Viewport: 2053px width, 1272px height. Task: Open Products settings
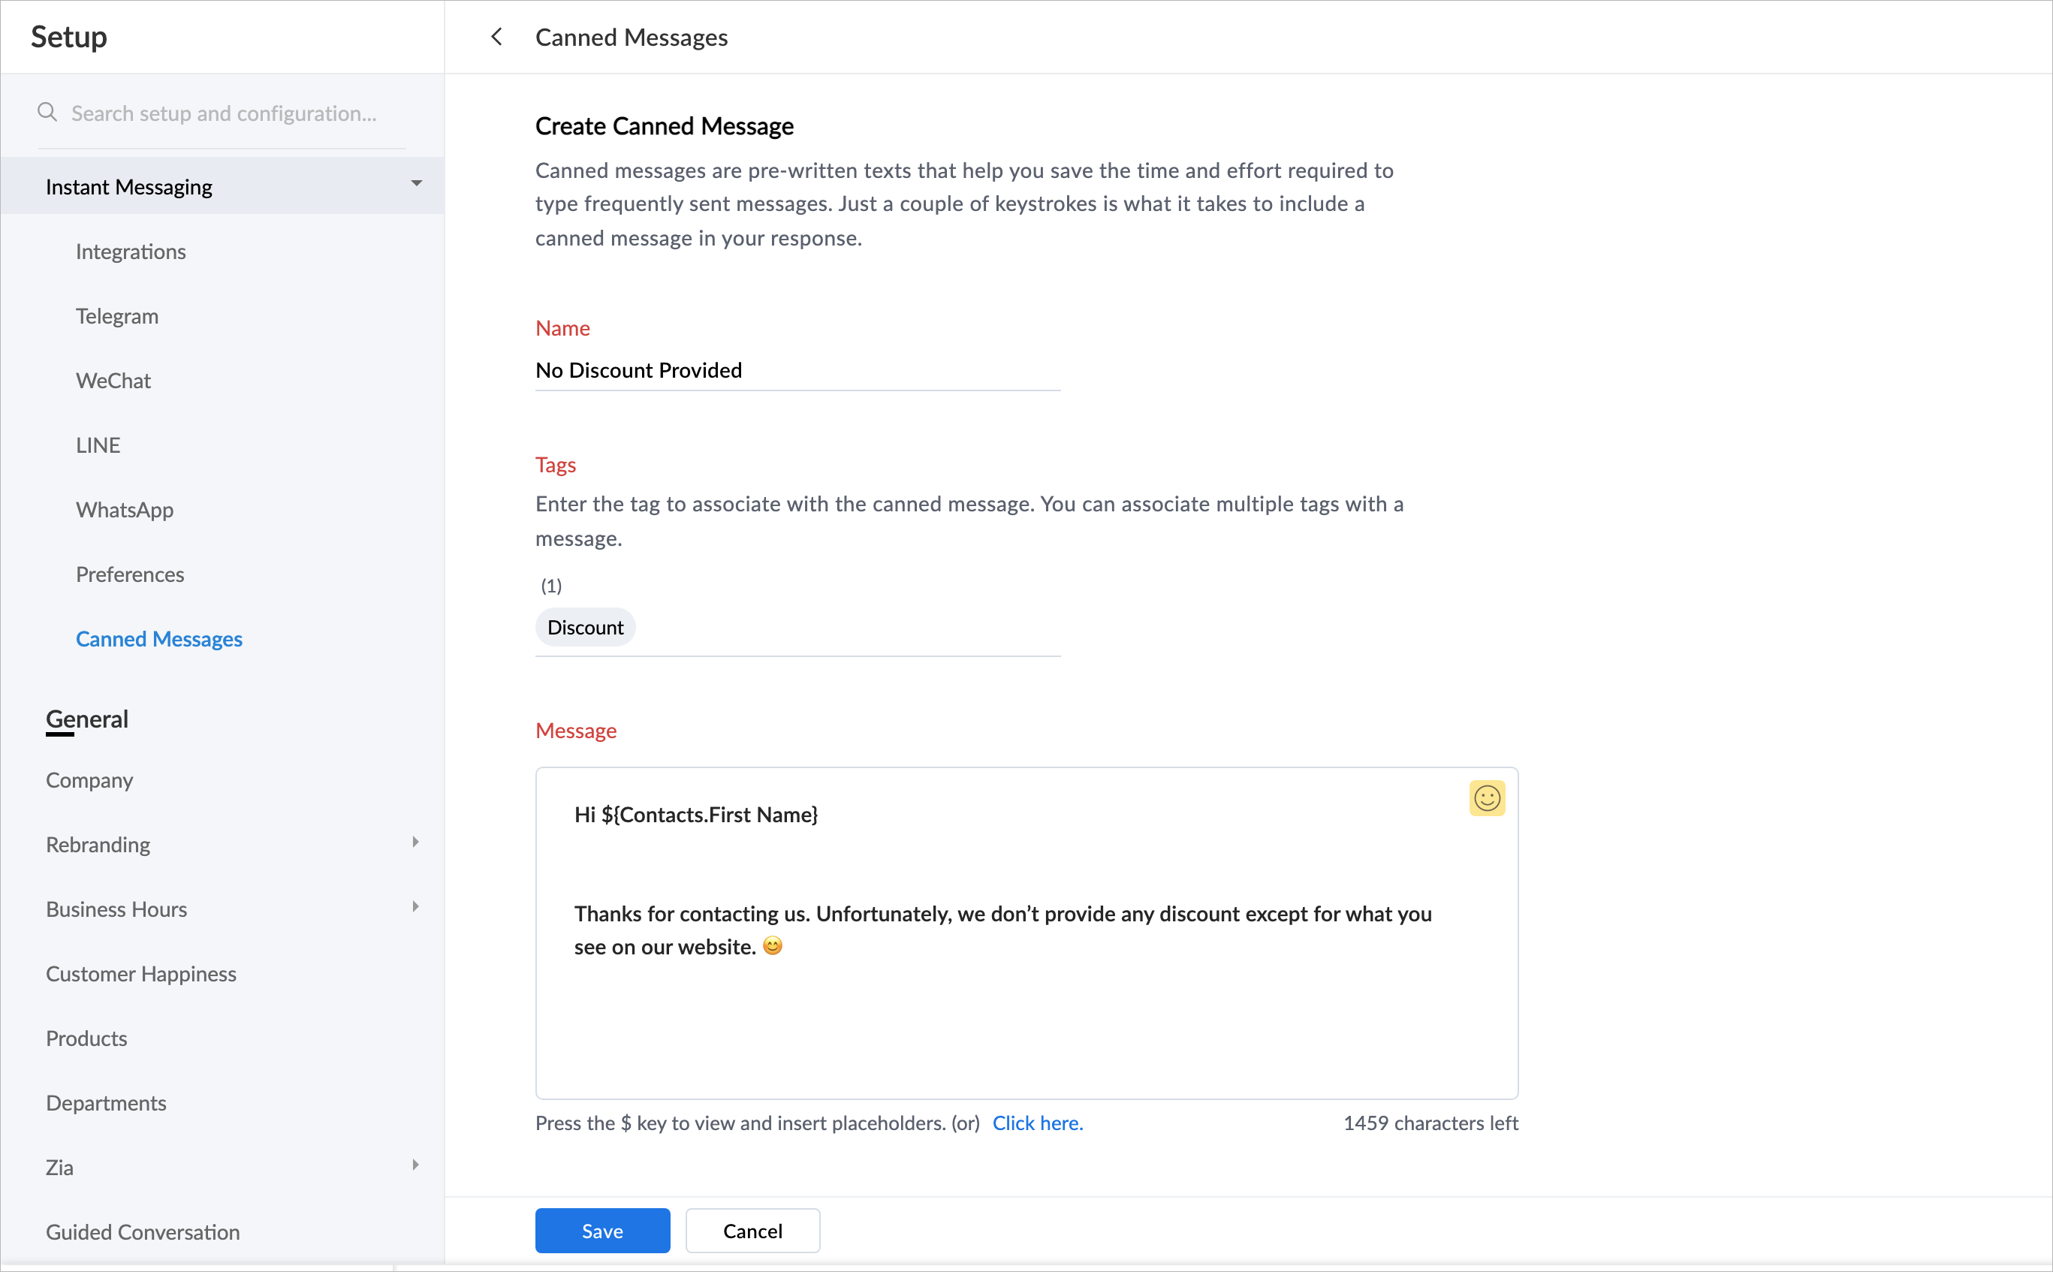click(86, 1038)
